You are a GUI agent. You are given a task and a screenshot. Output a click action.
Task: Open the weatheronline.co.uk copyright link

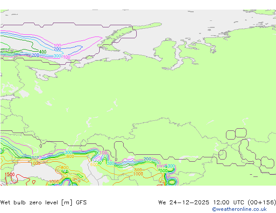point(239,209)
